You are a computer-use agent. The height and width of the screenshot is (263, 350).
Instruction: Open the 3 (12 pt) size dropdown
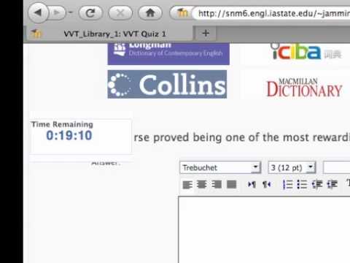click(x=292, y=167)
